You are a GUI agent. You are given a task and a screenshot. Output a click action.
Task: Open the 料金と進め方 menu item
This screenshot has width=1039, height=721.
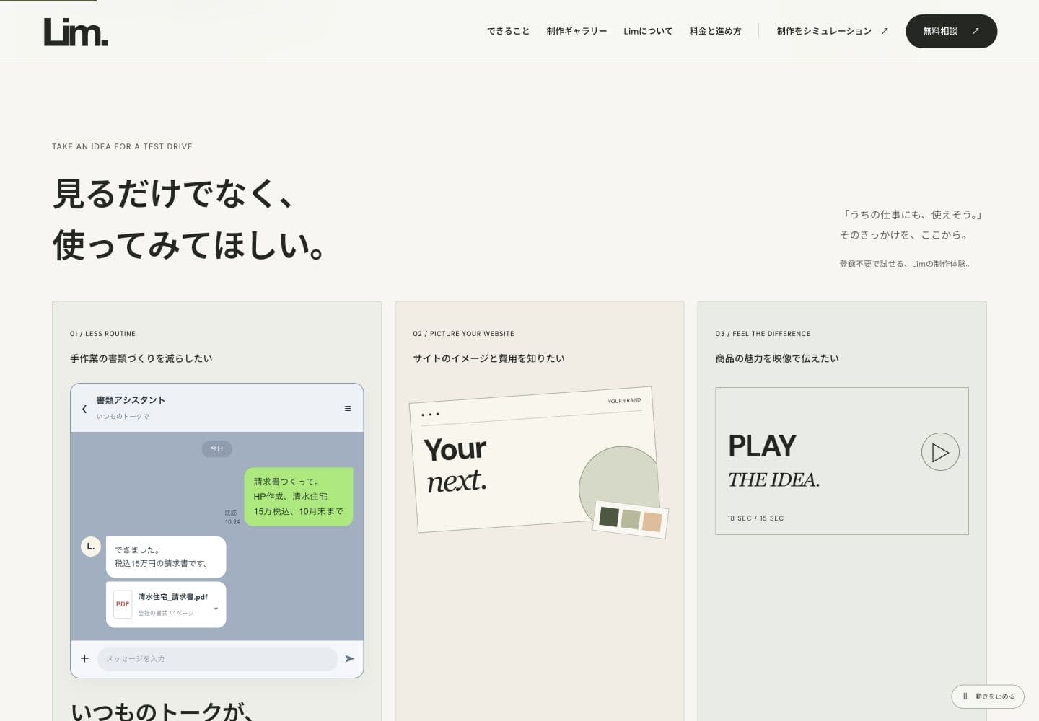point(715,31)
